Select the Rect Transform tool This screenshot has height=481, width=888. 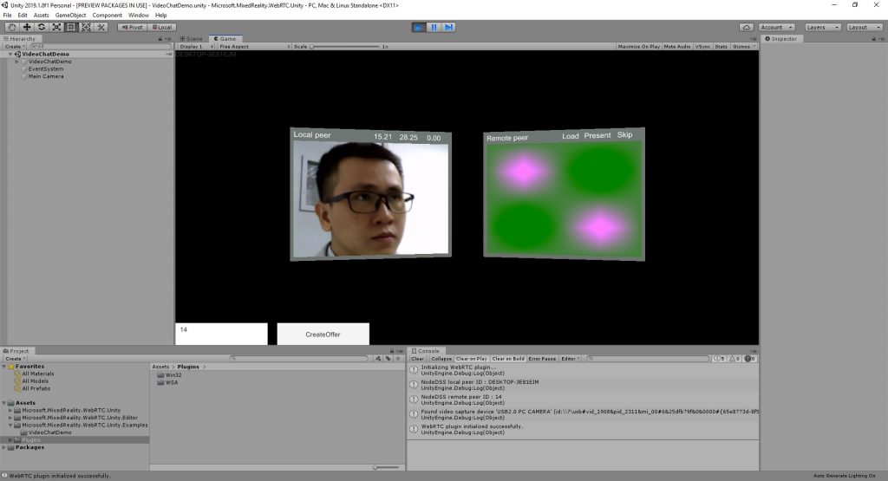click(x=71, y=27)
